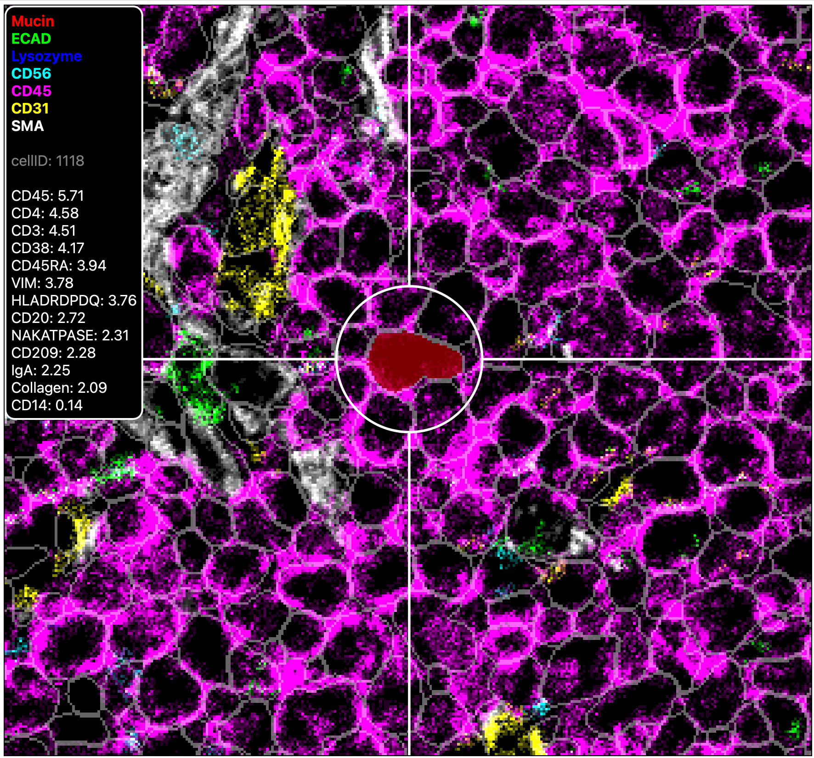Click the NAKATPASE: 2.31 marker row
The width and height of the screenshot is (814, 758).
(70, 335)
